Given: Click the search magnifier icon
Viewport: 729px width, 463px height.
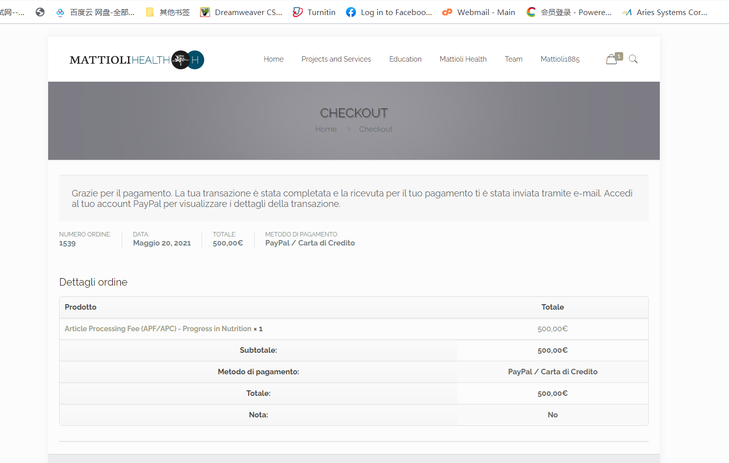Looking at the screenshot, I should tap(633, 59).
